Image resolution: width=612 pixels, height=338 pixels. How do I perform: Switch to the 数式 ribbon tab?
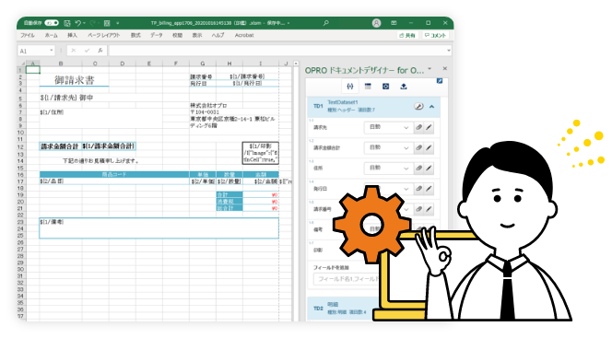[x=135, y=35]
